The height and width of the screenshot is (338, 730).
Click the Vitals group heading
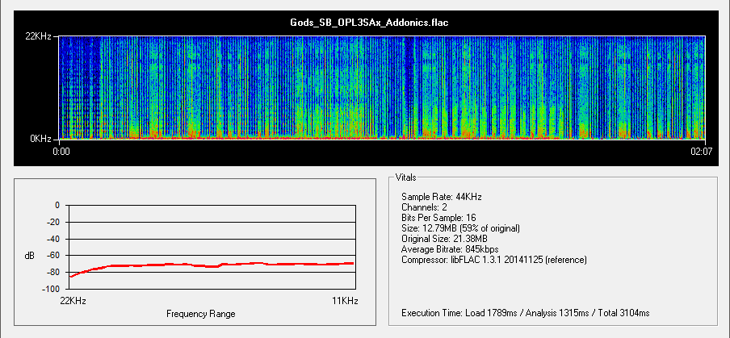point(409,177)
